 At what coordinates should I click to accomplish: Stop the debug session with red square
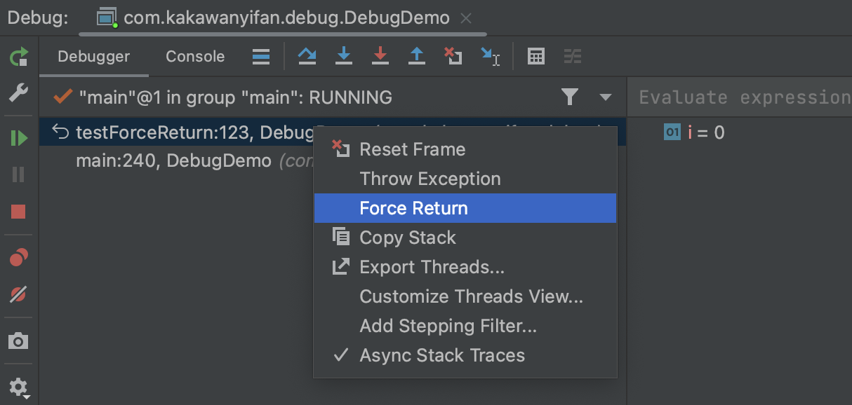tap(19, 212)
